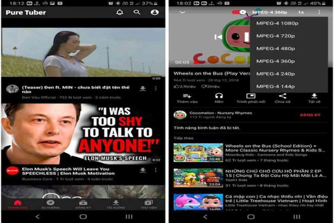Open the account profile icon
334x223 pixels.
click(x=154, y=12)
